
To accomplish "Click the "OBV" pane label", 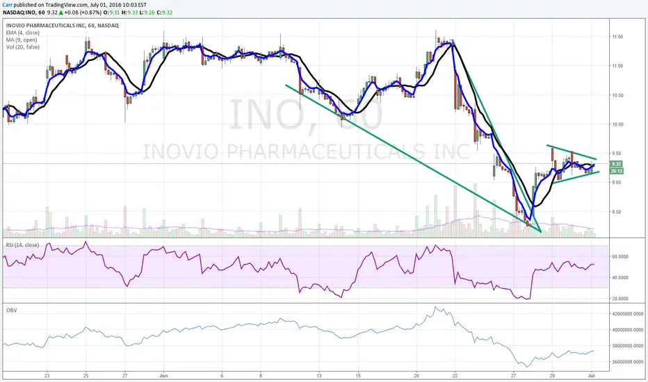I will [12, 310].
